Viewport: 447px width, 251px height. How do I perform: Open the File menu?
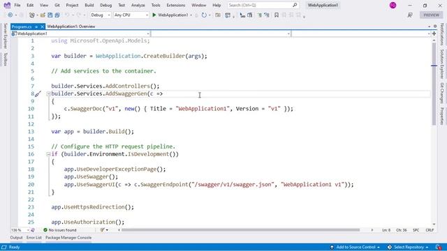(x=17, y=5)
